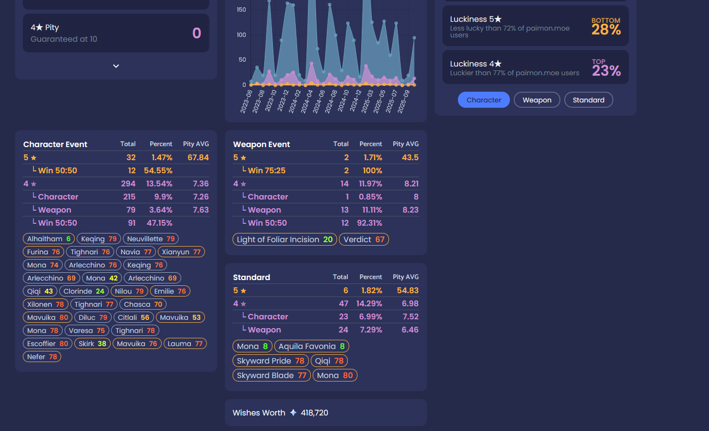Viewport: 709px width, 431px height.
Task: Click the Neuvillette 79 pull tag
Action: click(151, 239)
